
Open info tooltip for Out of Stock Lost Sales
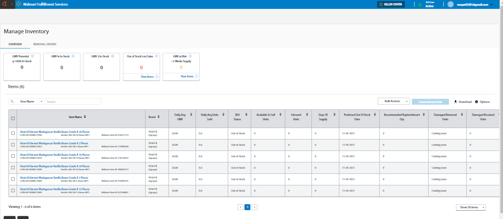[x=157, y=56]
